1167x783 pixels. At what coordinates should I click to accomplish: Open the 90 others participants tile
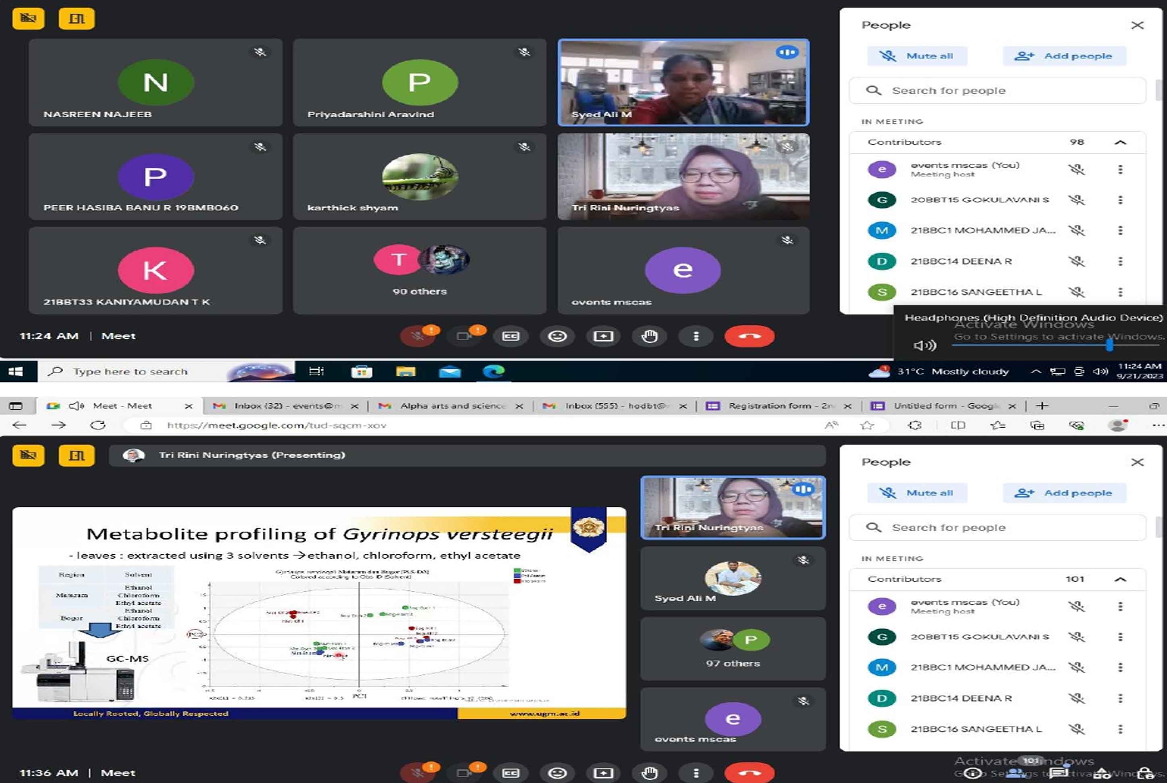[419, 270]
